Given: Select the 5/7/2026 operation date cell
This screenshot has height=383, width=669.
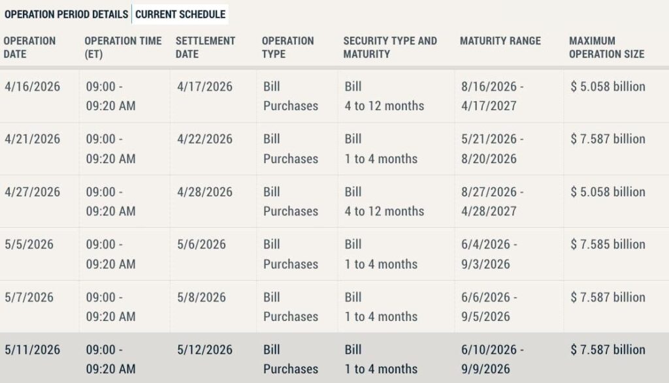Looking at the screenshot, I should 28,297.
